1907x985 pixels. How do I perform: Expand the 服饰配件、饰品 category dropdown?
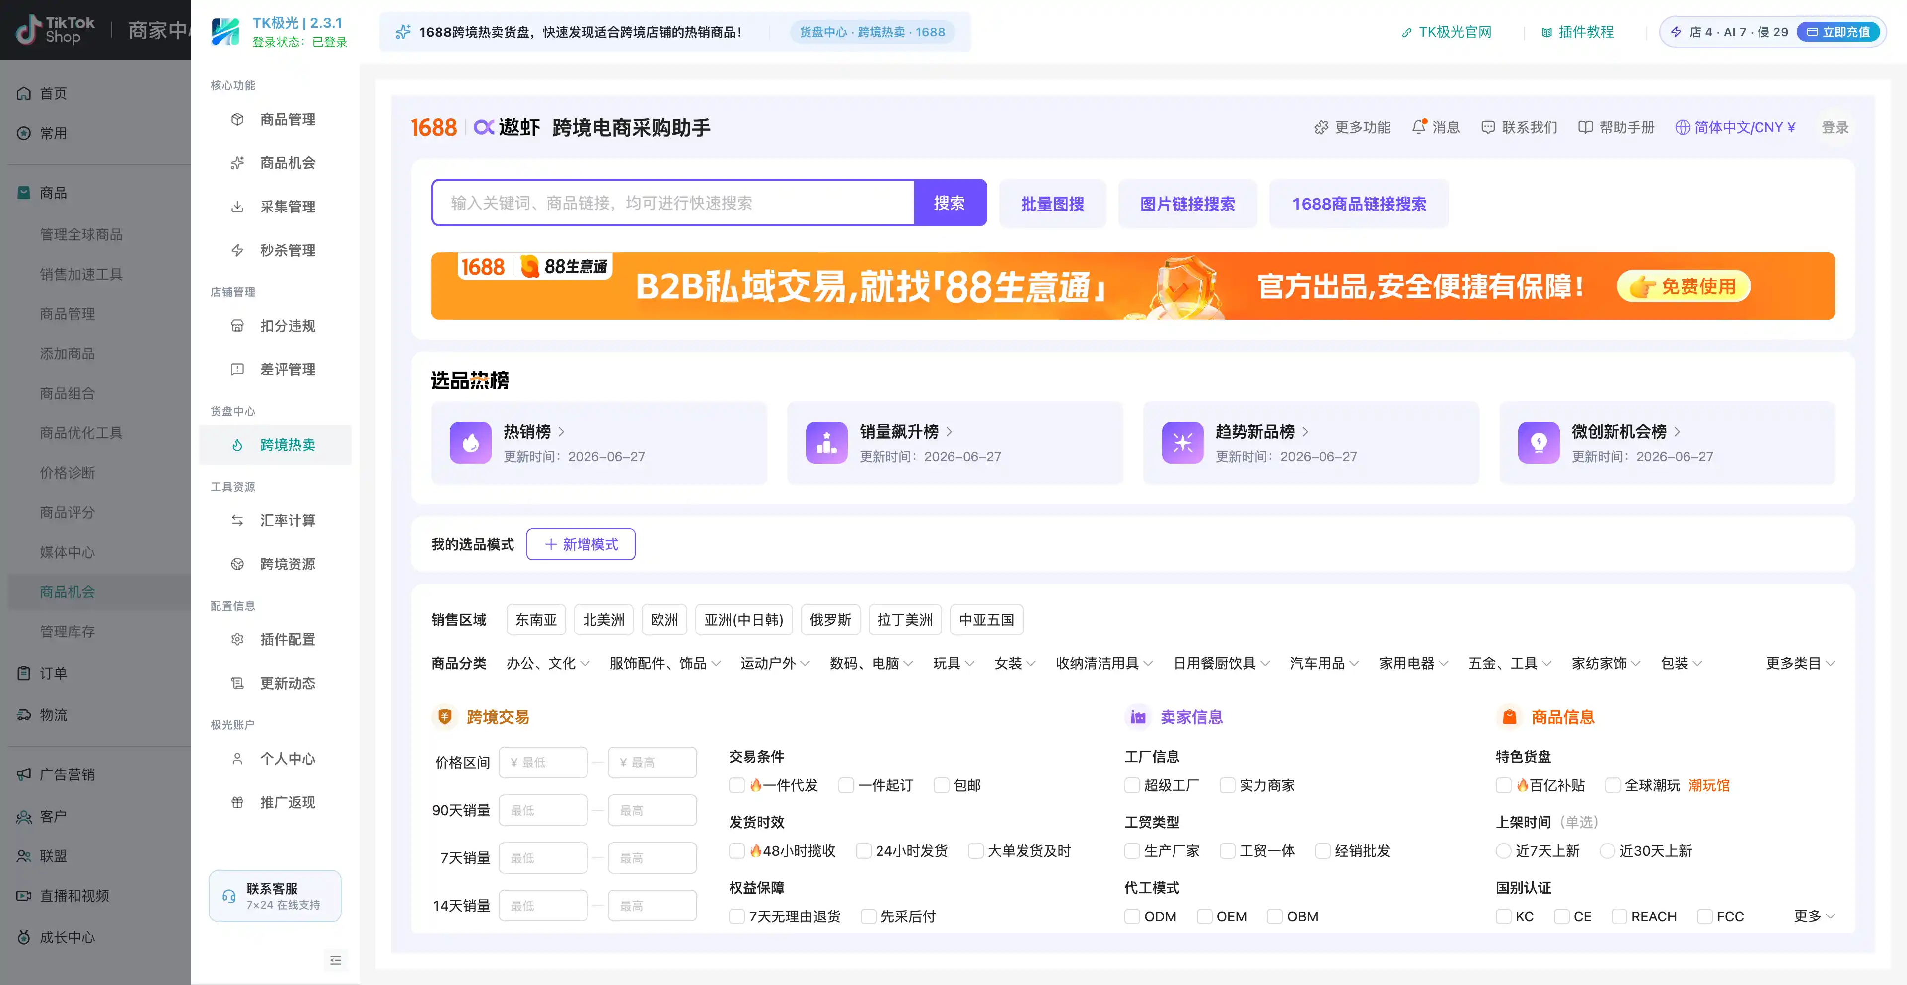click(x=665, y=663)
